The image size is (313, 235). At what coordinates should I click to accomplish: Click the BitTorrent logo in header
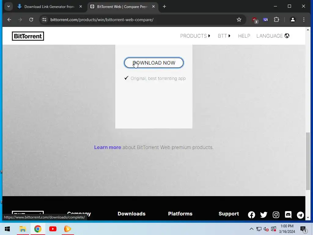point(28,36)
